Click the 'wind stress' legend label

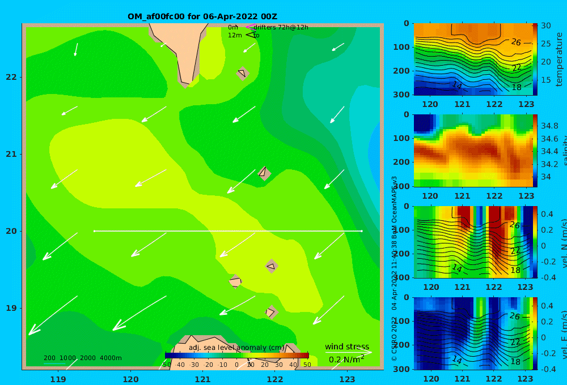[x=347, y=346]
